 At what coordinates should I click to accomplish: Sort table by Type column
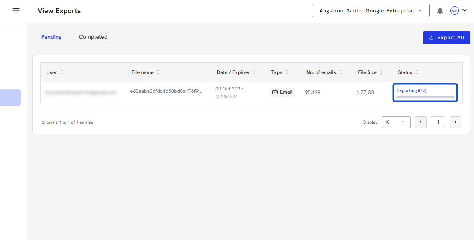(287, 72)
